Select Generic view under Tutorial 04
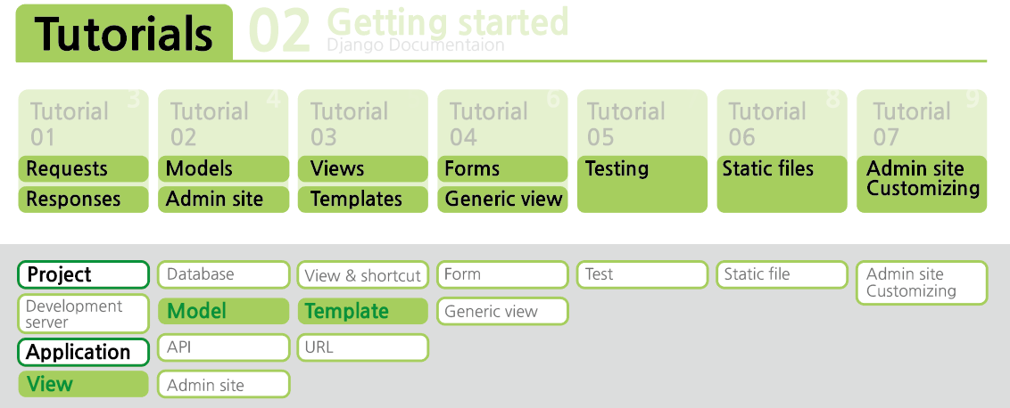Image resolution: width=1010 pixels, height=408 pixels. (502, 199)
